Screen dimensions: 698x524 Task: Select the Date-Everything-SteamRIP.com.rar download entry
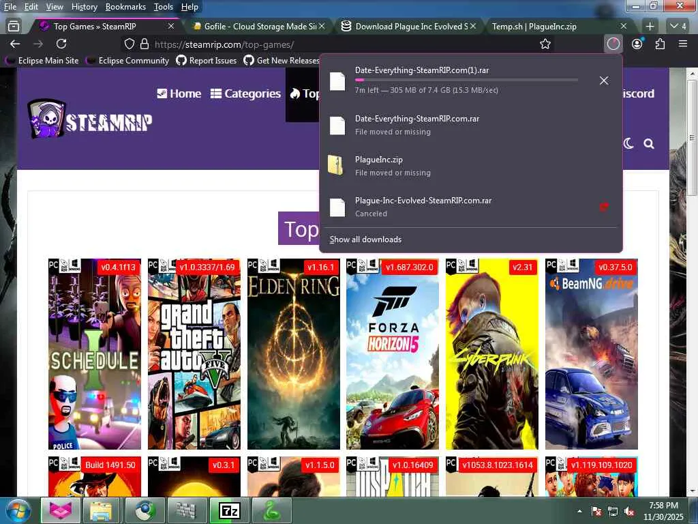470,125
